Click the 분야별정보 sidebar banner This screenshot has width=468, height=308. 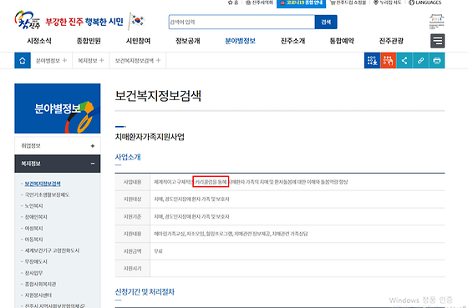(x=58, y=109)
